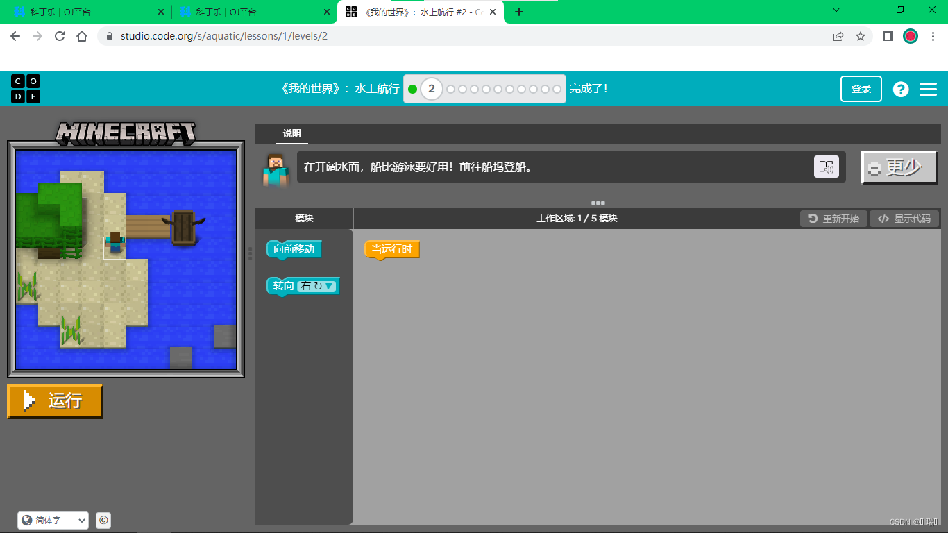Click the Minecraft logo
Screen dimensions: 948x533
pos(126,133)
